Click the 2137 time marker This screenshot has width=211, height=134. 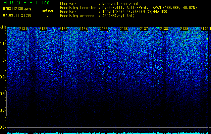pyautogui.click(x=144, y=28)
